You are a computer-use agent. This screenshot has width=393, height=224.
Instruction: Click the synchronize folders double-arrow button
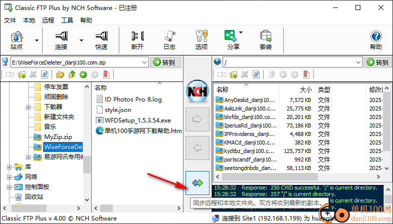(198, 183)
